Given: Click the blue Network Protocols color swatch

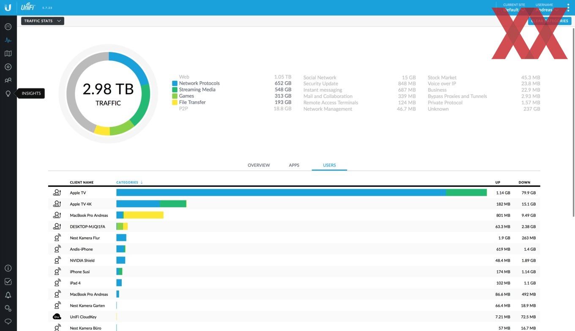Looking at the screenshot, I should pyautogui.click(x=175, y=83).
